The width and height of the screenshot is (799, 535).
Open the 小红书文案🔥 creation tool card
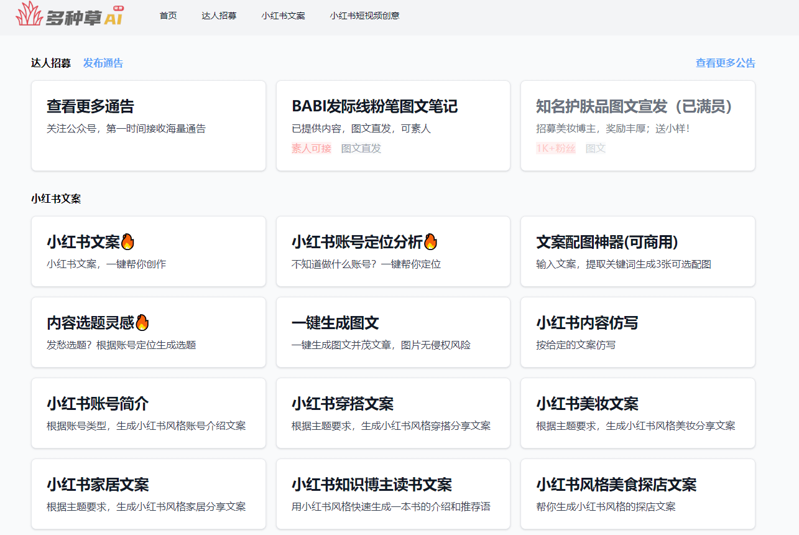pyautogui.click(x=148, y=251)
